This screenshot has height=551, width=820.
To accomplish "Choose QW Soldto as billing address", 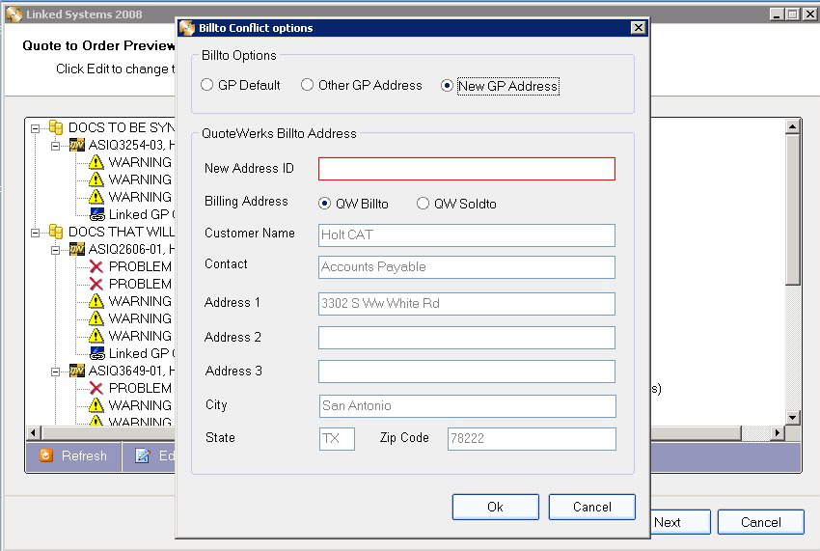I will [423, 203].
